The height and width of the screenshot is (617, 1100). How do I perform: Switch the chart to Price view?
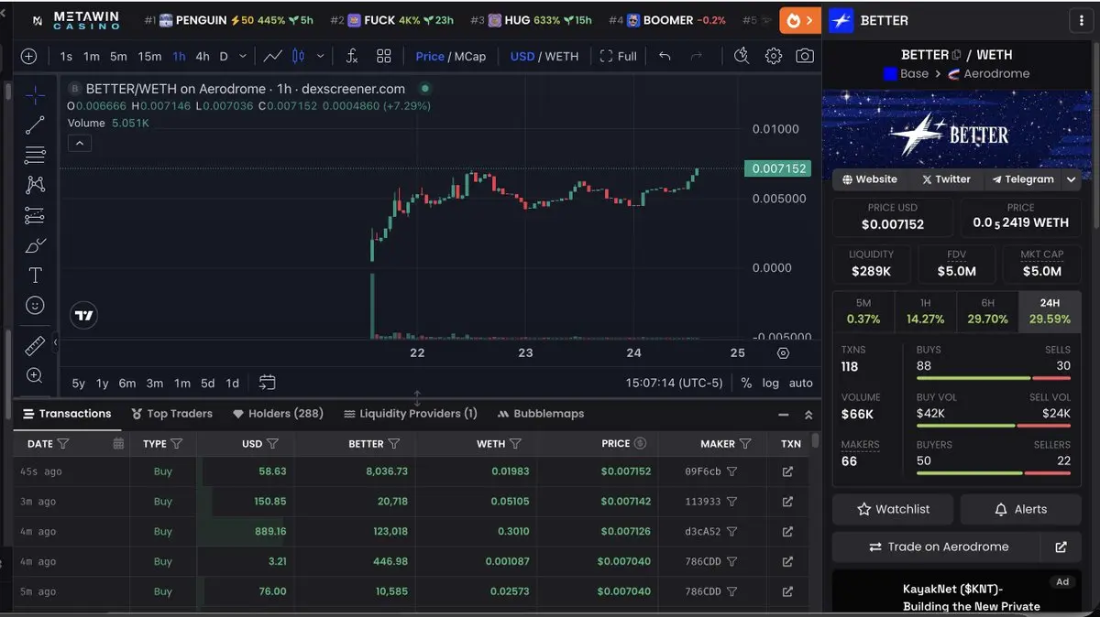pyautogui.click(x=430, y=56)
